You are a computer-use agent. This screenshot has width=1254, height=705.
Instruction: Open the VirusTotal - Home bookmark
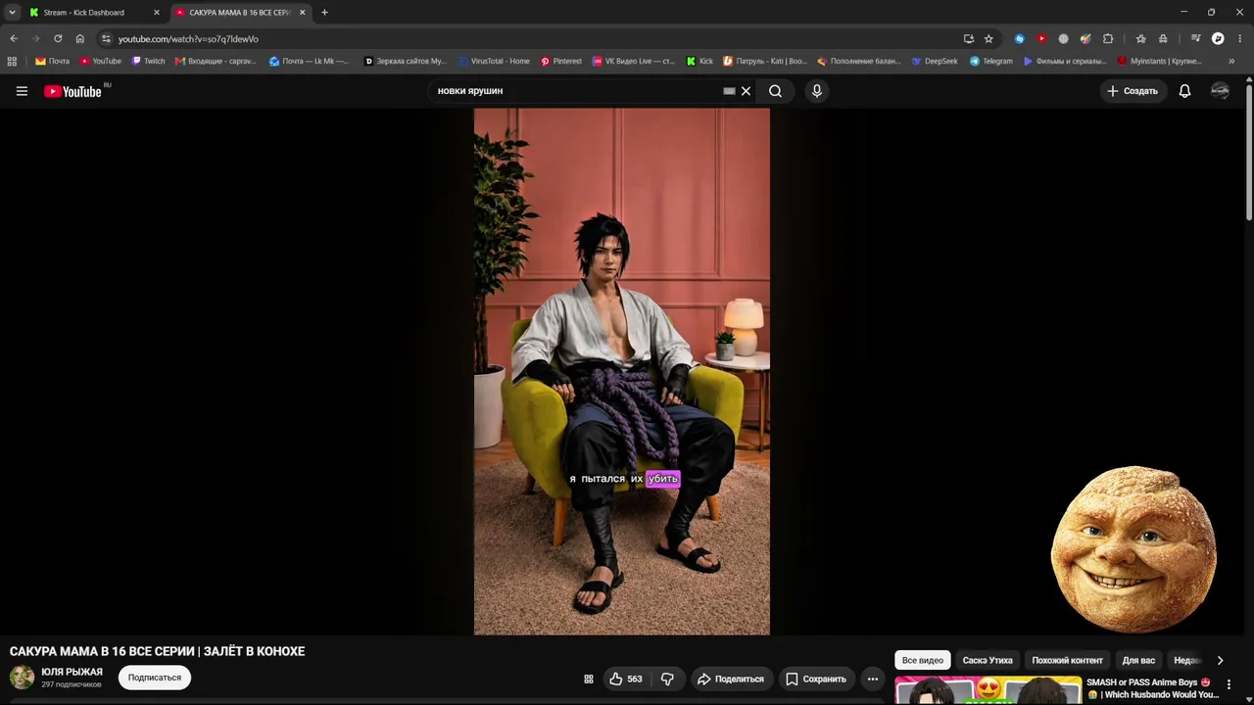point(493,61)
